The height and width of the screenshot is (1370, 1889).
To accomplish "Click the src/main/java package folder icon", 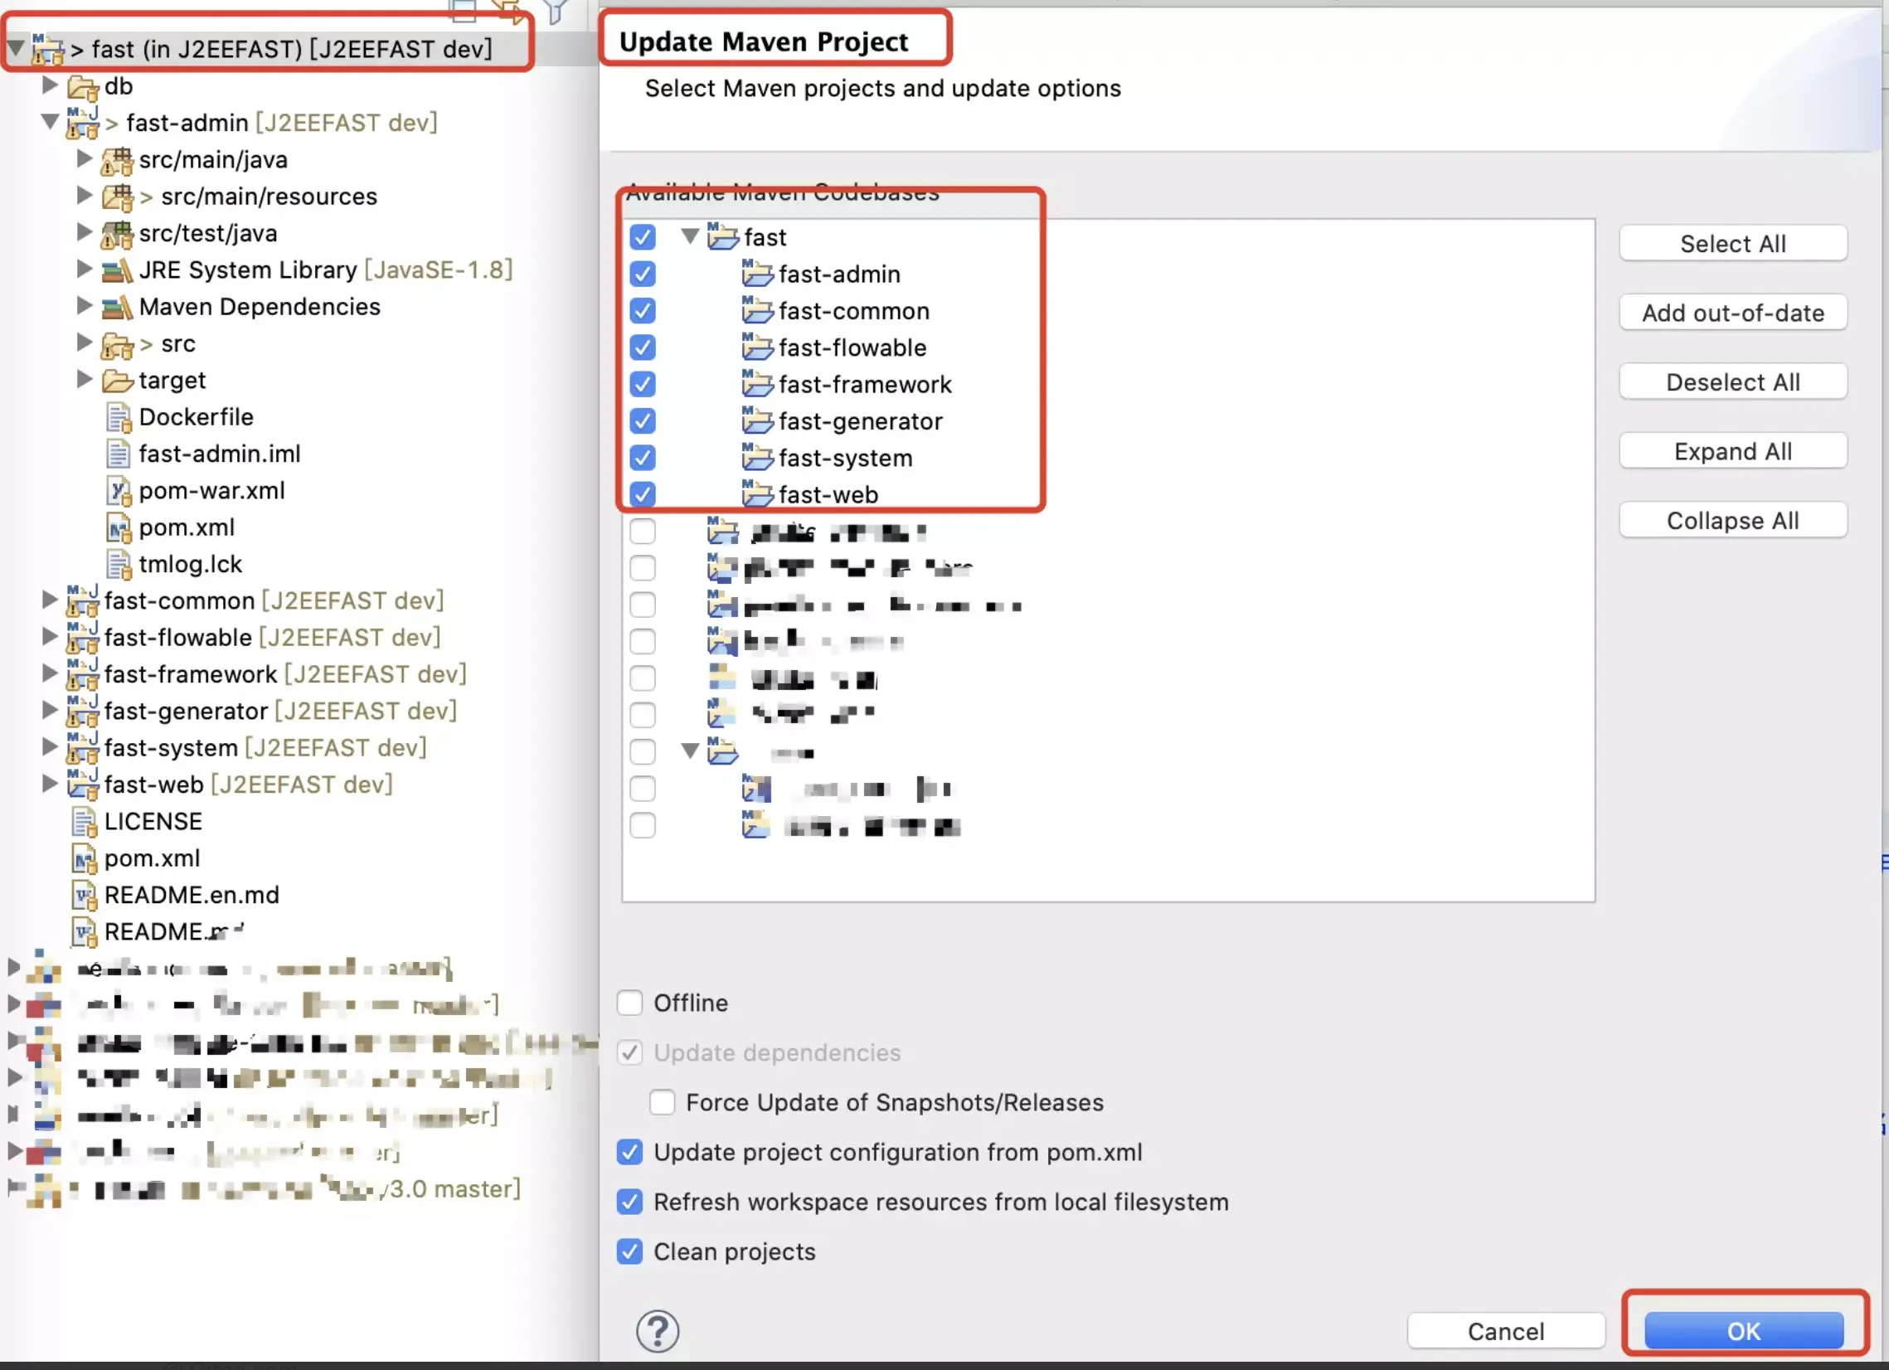I will pyautogui.click(x=117, y=160).
